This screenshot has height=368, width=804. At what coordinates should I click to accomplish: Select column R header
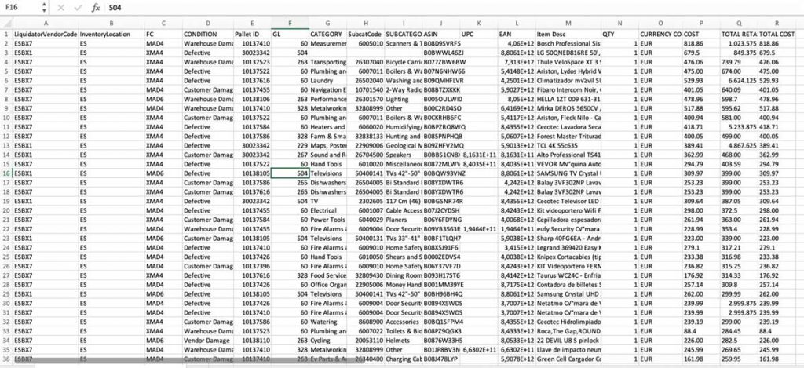(x=778, y=24)
